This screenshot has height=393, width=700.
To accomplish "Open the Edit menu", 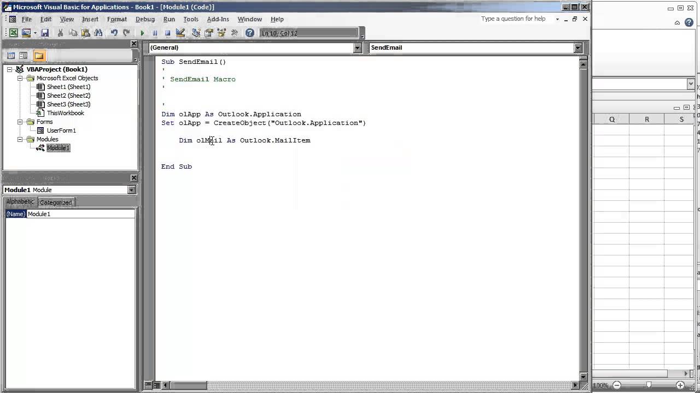I will coord(46,19).
